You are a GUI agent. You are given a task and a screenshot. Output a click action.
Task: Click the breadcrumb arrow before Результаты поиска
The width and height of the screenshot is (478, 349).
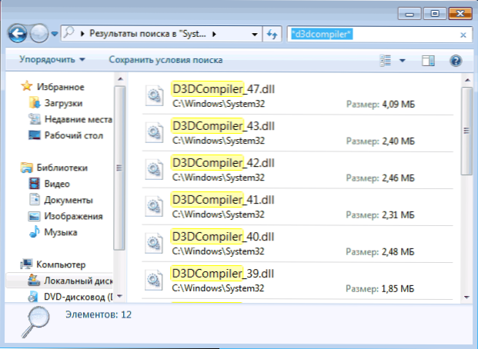click(82, 34)
